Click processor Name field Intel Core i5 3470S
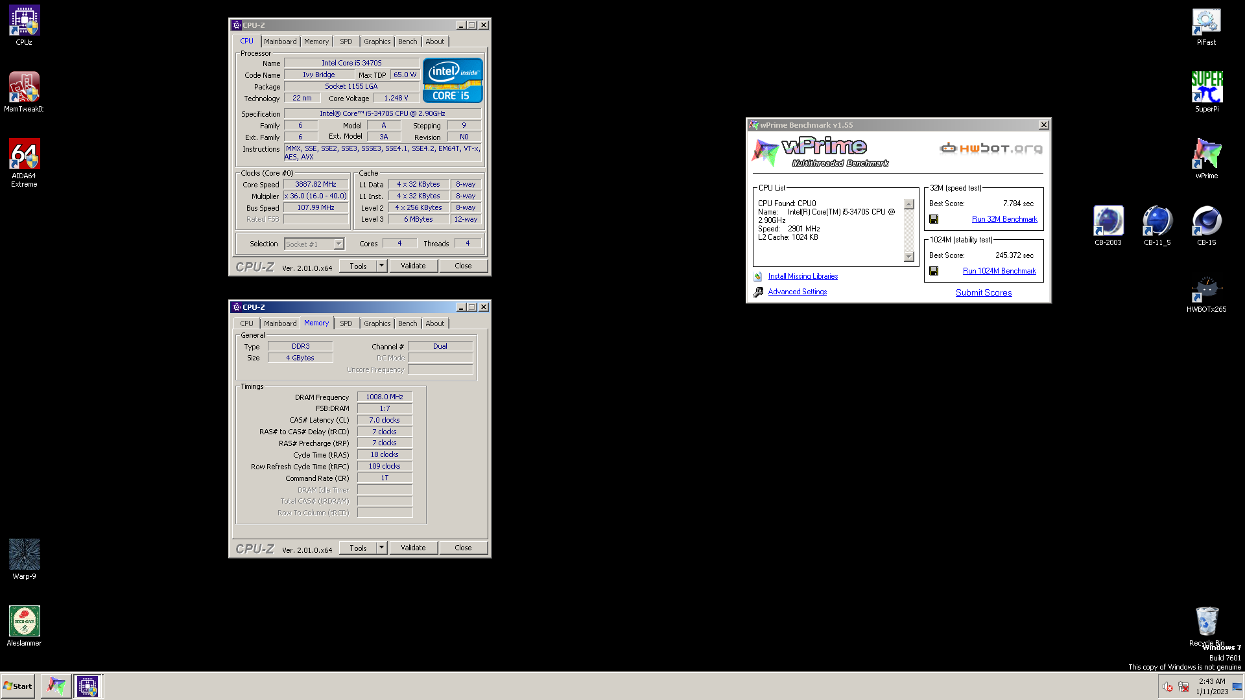Screen dimensions: 1245x700 (x=351, y=63)
